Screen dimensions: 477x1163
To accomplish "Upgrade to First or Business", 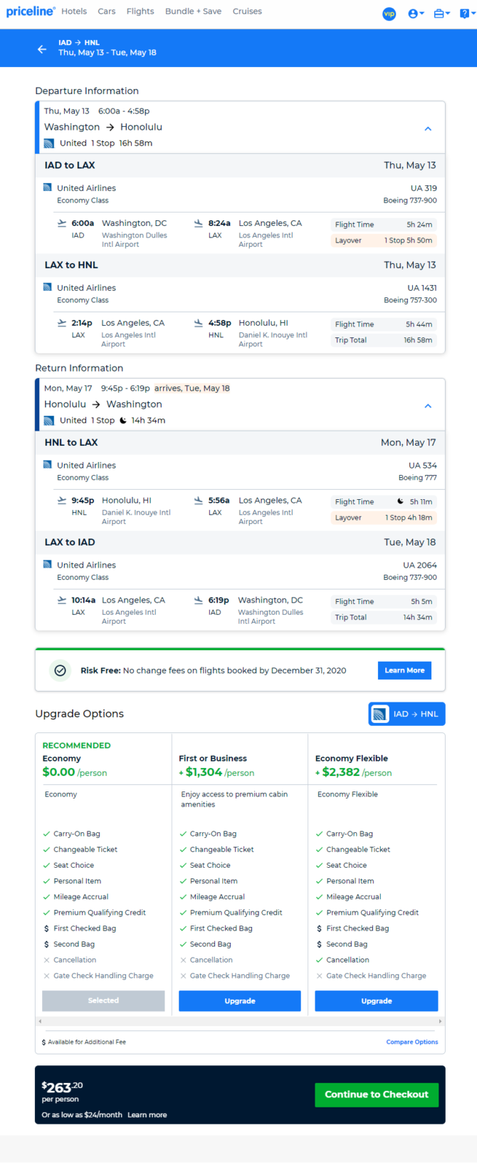I will click(240, 1000).
